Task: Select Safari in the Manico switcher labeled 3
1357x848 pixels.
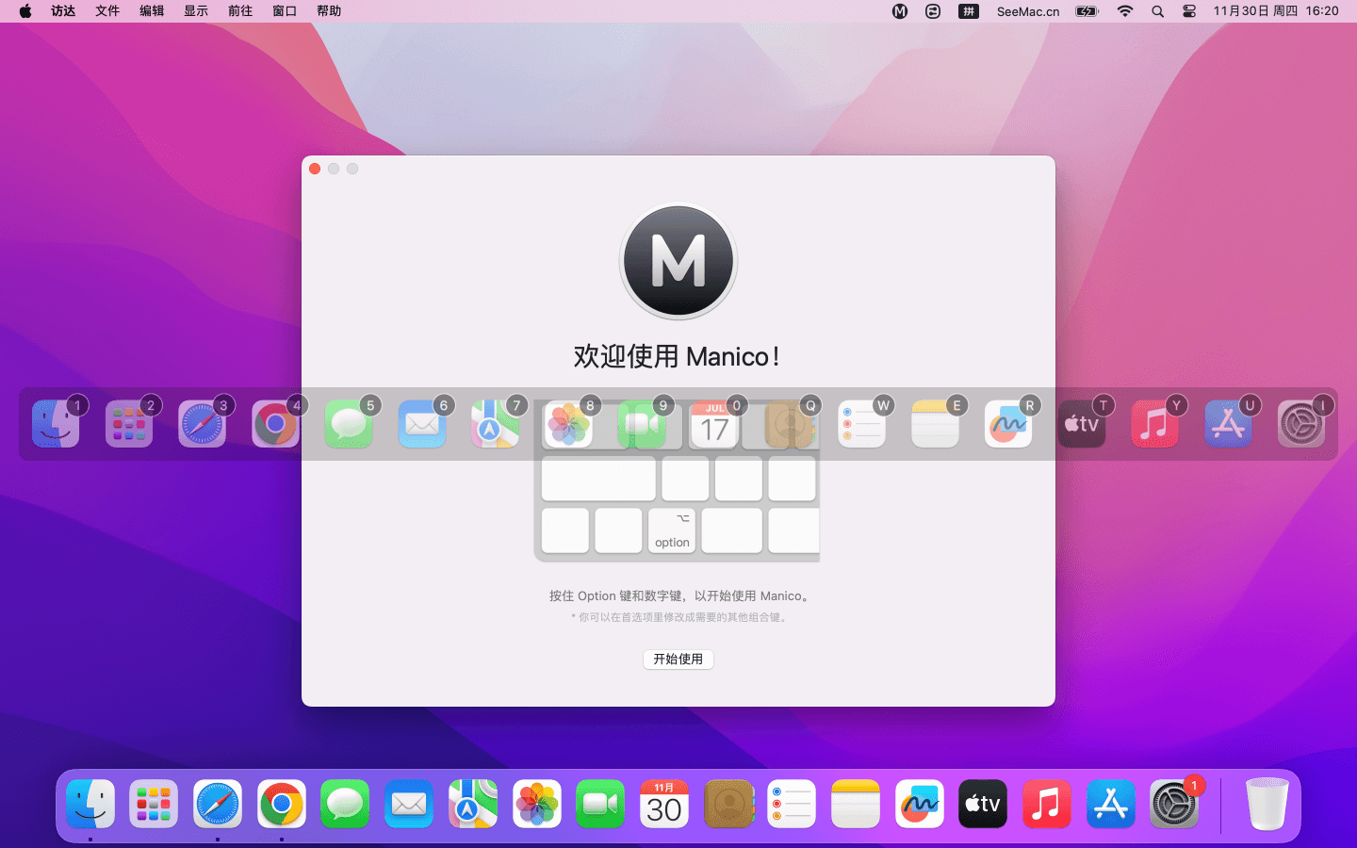Action: pyautogui.click(x=202, y=424)
